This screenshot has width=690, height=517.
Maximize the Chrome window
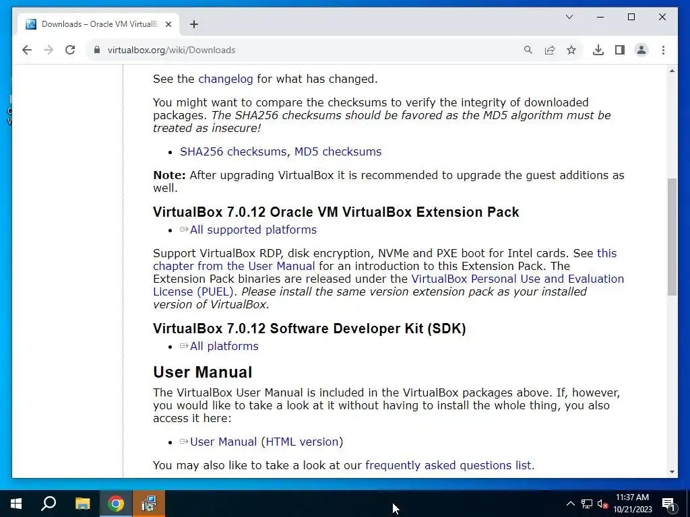tap(631, 17)
